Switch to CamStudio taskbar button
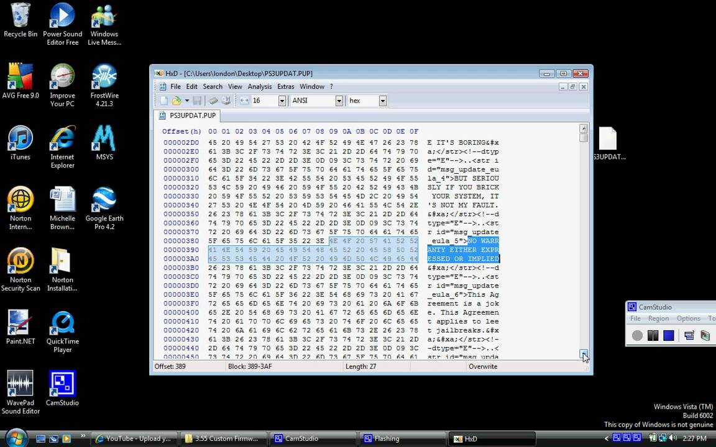Viewport: 716px width, 447px height. click(x=313, y=439)
